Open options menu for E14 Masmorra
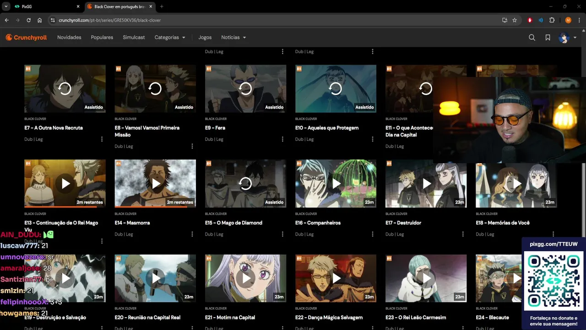 (x=192, y=234)
